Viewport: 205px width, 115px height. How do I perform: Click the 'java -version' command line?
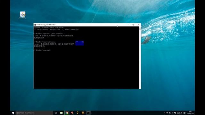(x=48, y=34)
